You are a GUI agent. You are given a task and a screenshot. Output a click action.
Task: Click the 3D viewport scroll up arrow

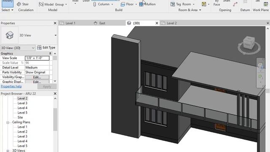click(x=268, y=29)
